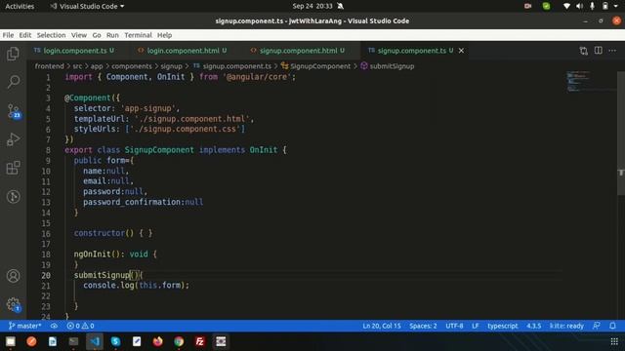Open the Sep 24 20:33 clock menu
Viewport: 625px width, 351px height.
[312, 6]
